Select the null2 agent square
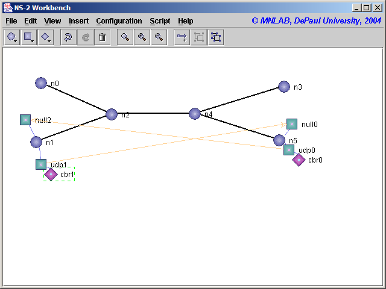The image size is (386, 289). point(25,120)
